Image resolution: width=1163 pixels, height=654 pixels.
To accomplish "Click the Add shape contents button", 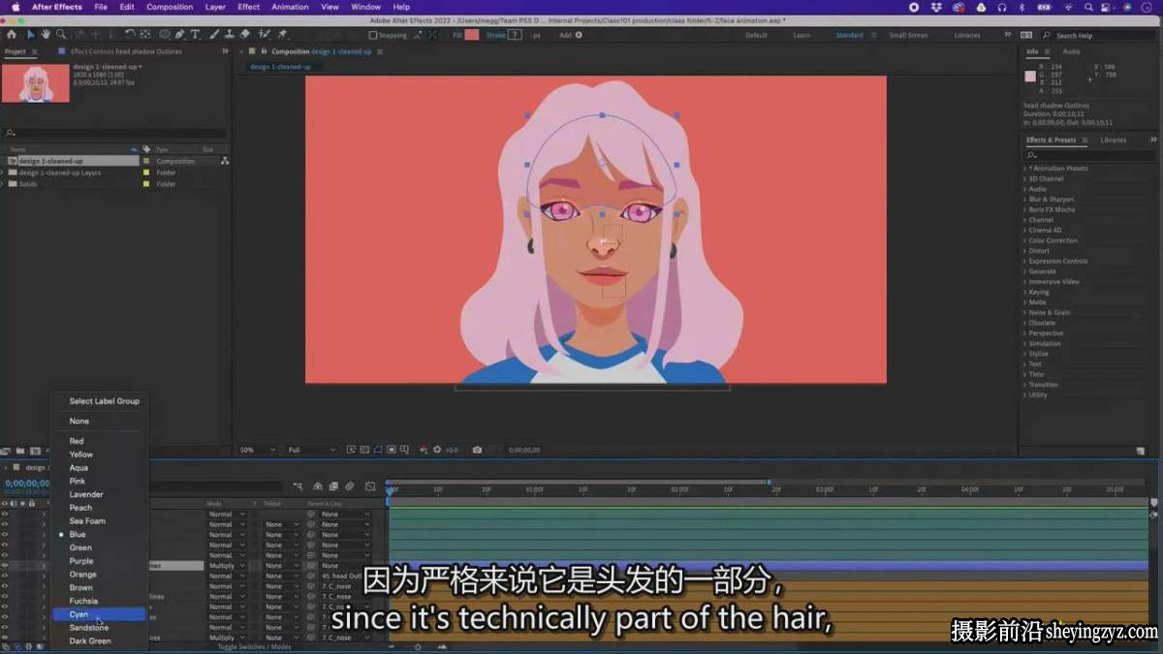I will click(x=579, y=35).
